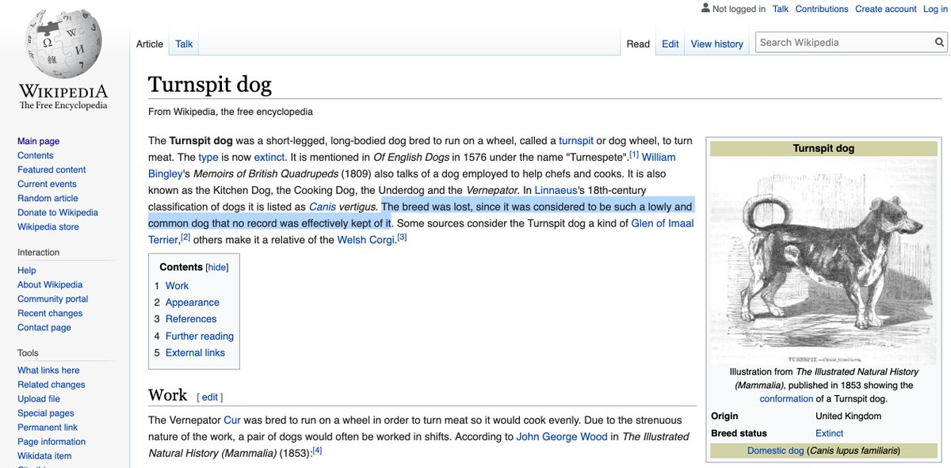Image resolution: width=951 pixels, height=468 pixels.
Task: Open Domestic dog link in infobox
Action: click(x=775, y=451)
